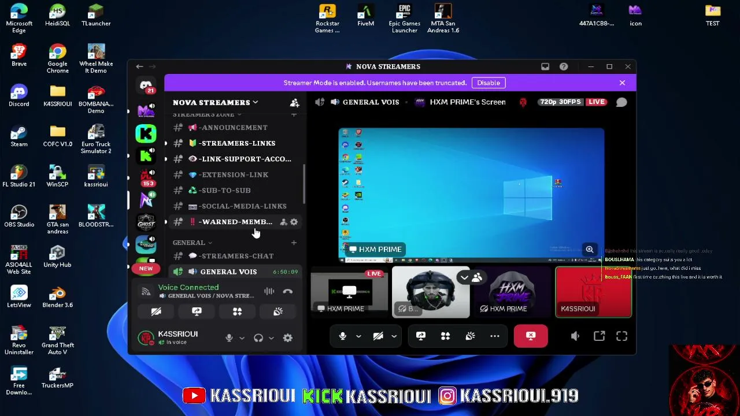Select the HXM PRIME live stream thumbnail

(349, 292)
